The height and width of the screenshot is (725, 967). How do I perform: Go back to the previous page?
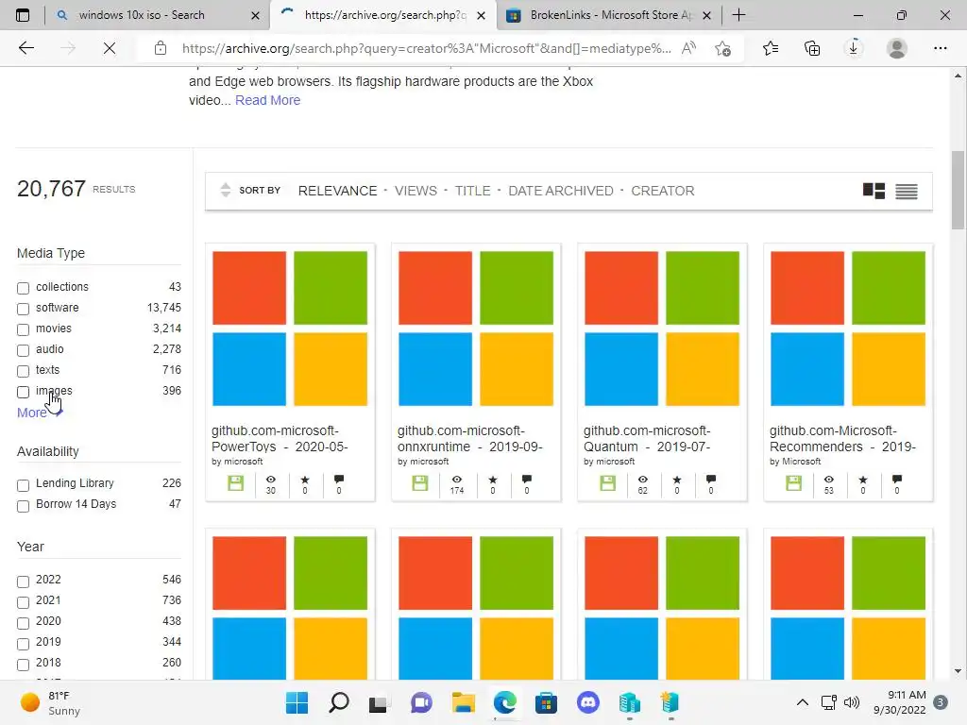[25, 48]
